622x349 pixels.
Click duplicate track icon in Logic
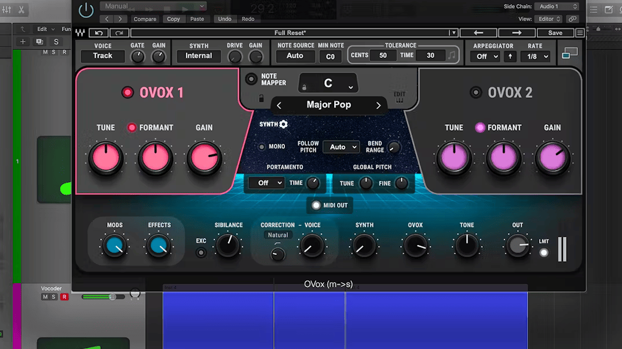point(39,42)
